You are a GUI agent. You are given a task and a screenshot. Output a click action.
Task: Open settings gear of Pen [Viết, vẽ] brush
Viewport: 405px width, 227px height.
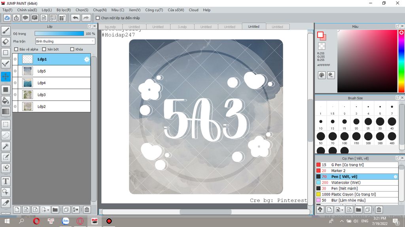395,177
